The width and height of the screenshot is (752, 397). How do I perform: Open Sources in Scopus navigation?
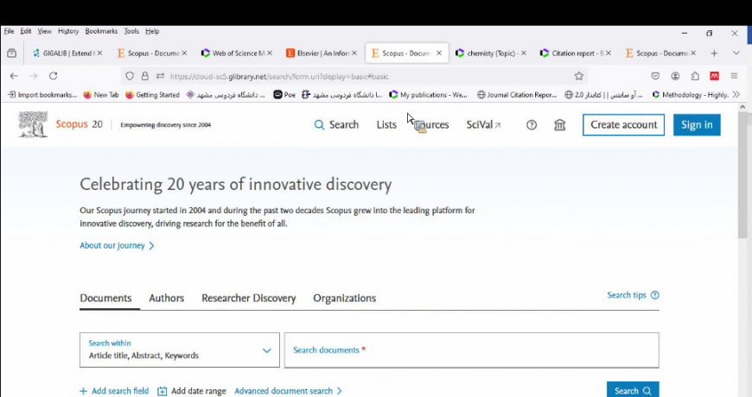(x=431, y=125)
